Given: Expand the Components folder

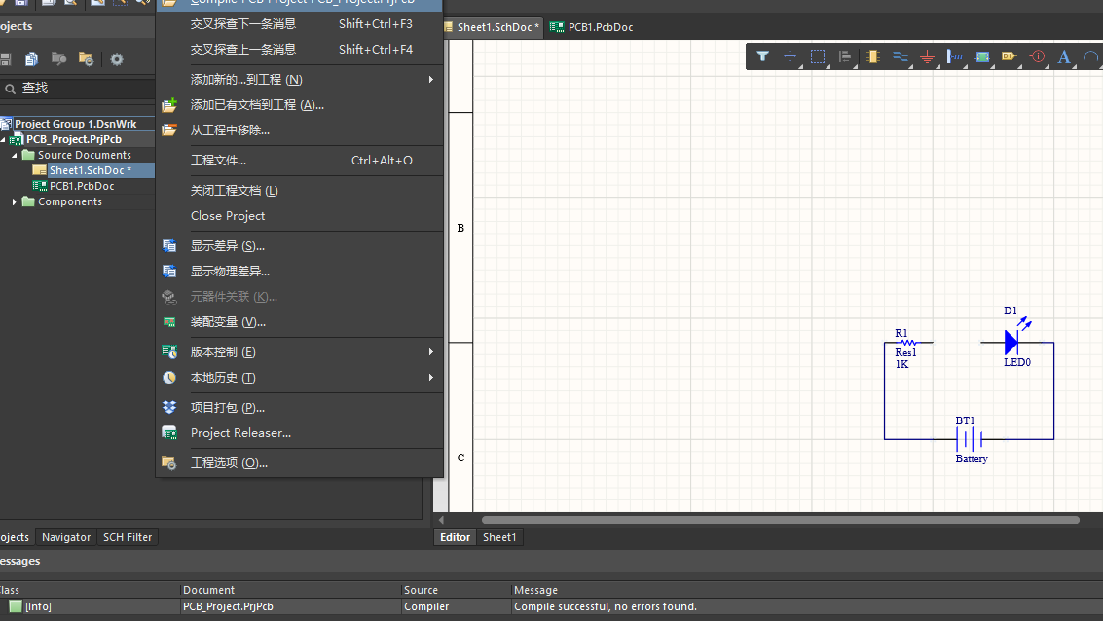Looking at the screenshot, I should pos(15,201).
